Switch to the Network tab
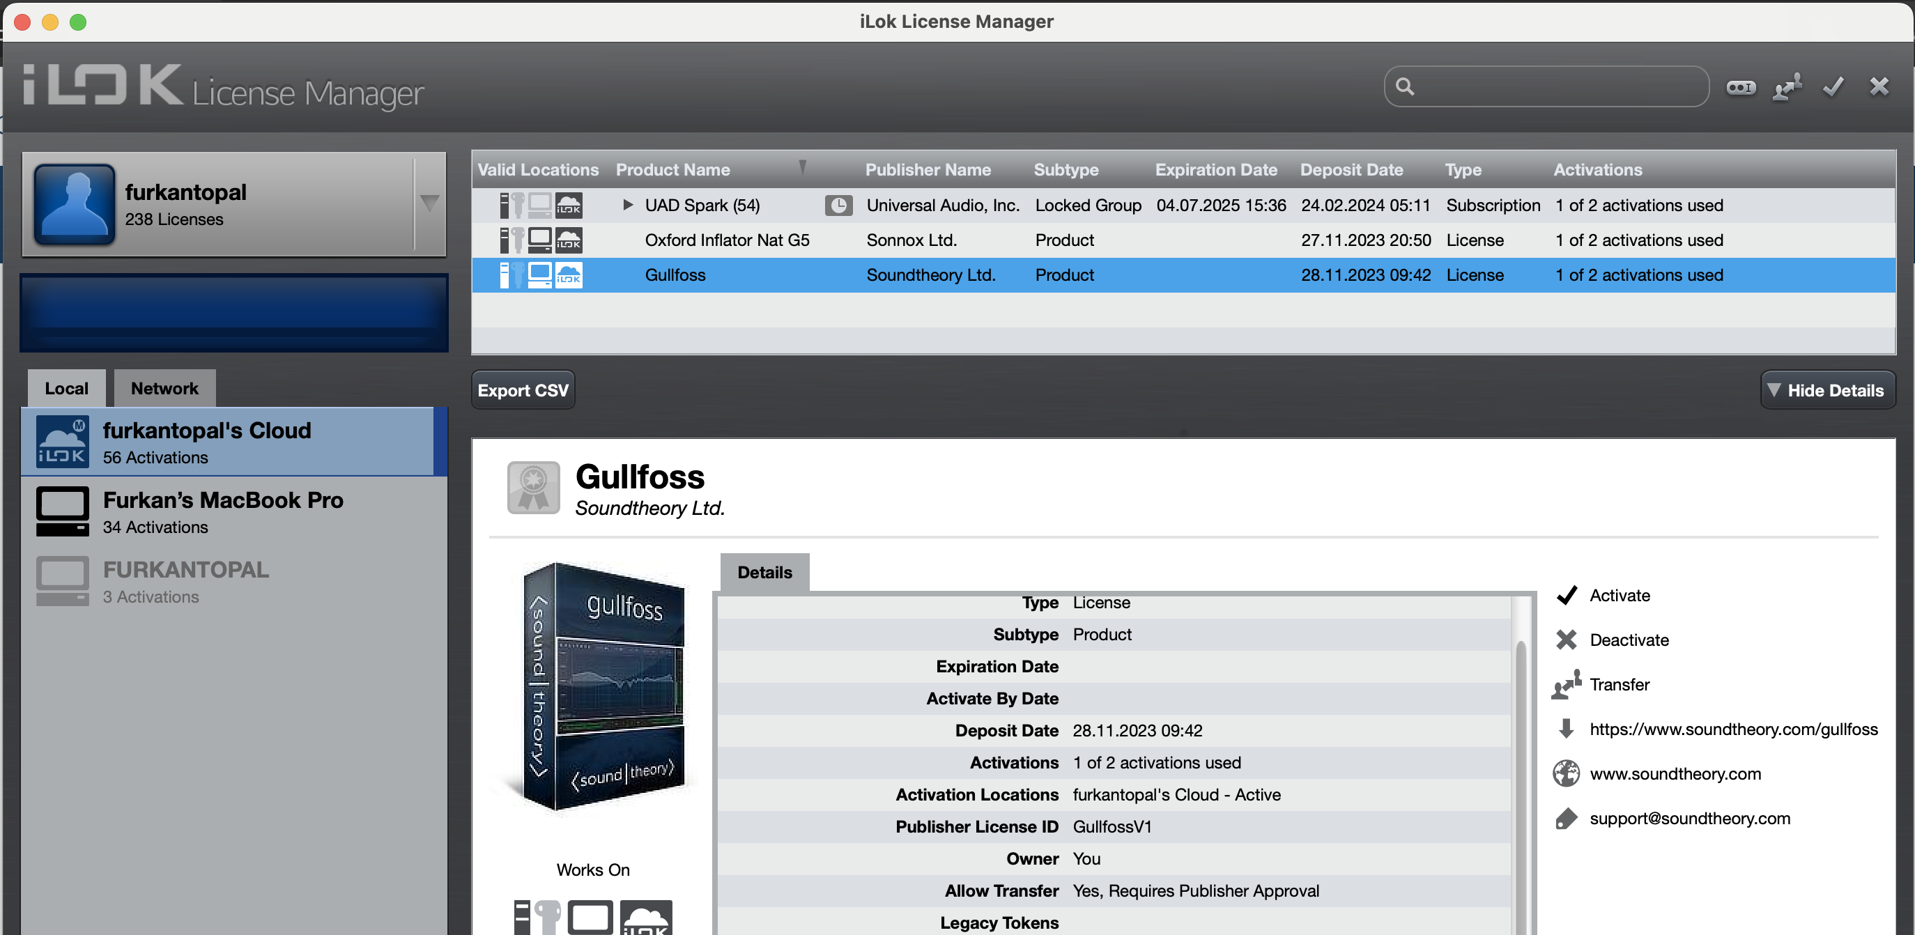This screenshot has width=1915, height=935. click(164, 389)
